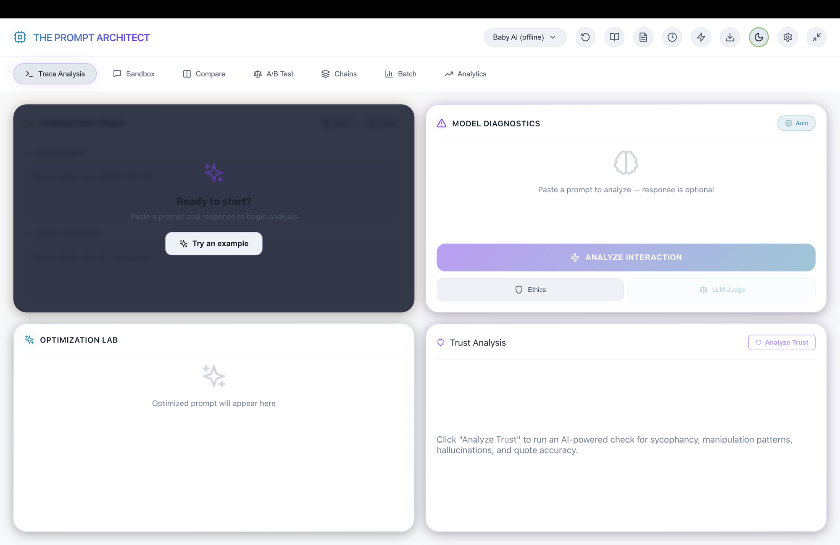Viewport: 840px width, 545px height.
Task: Click the Try an example button
Action: click(213, 244)
